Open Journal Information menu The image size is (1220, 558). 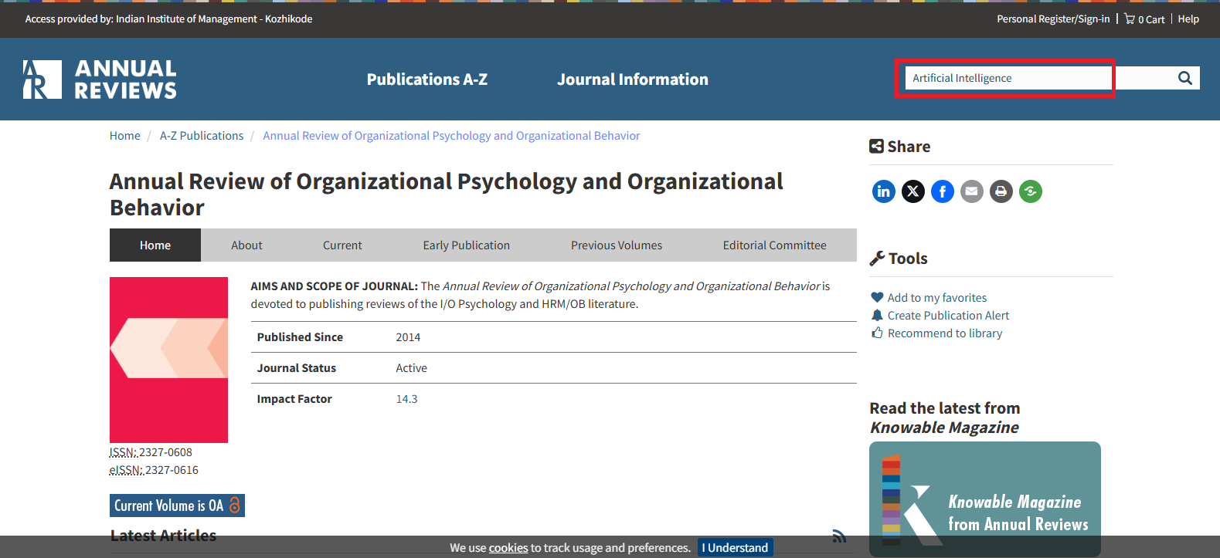(x=632, y=79)
